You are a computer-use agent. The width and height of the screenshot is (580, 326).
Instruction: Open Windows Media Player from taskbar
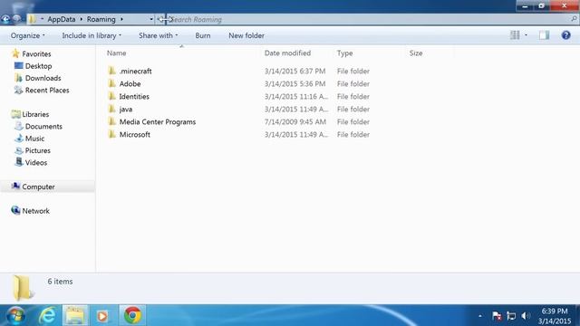coord(102,316)
